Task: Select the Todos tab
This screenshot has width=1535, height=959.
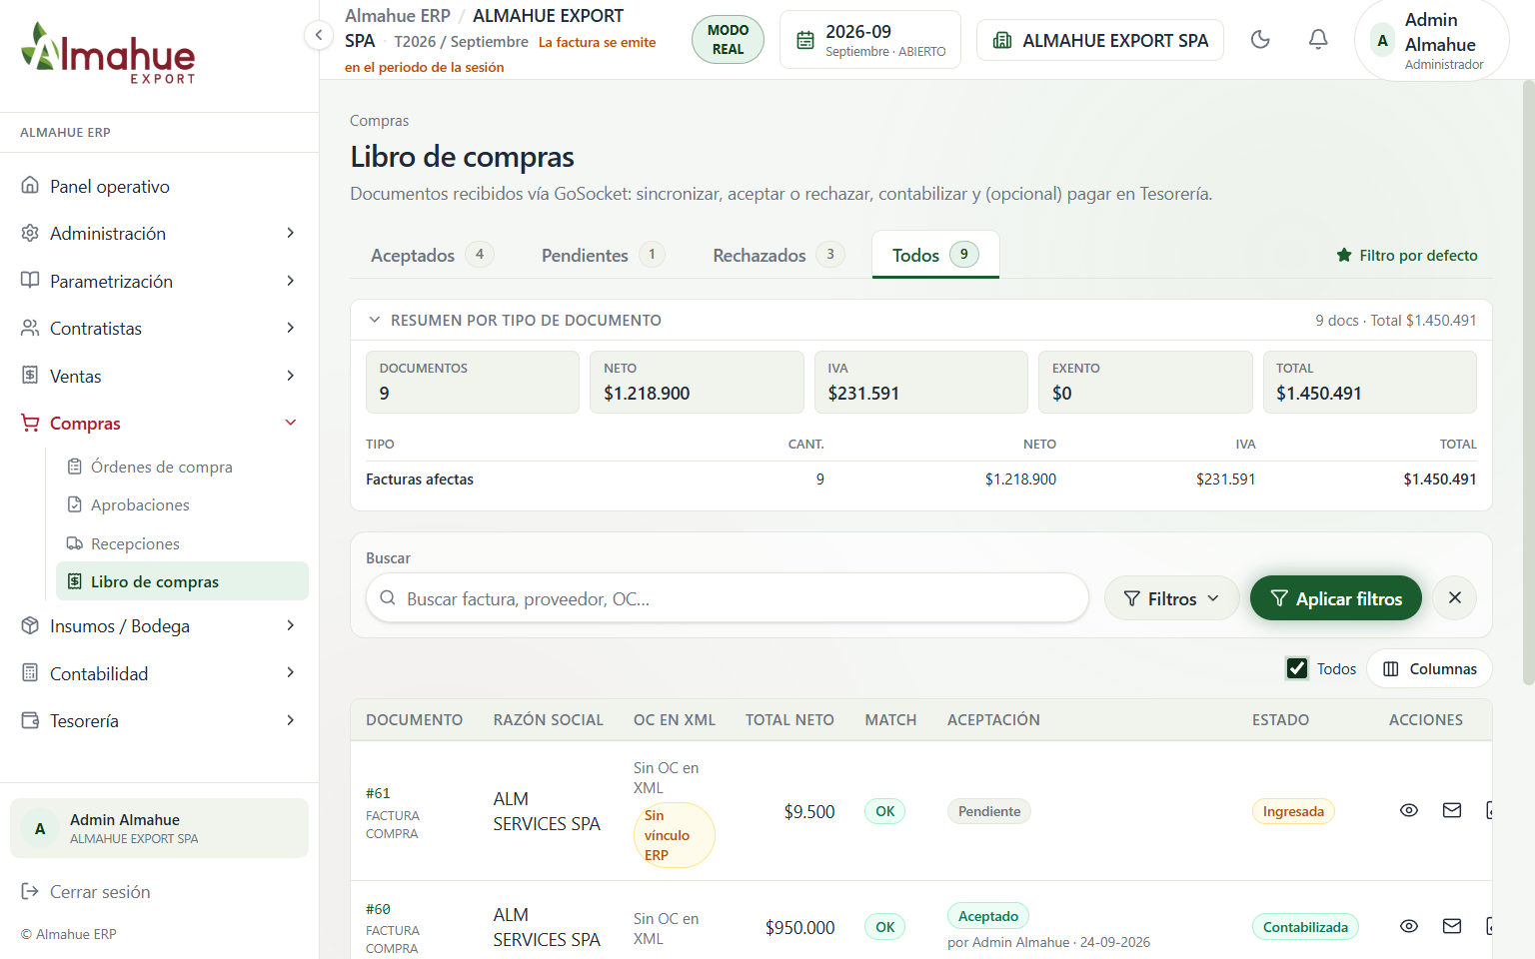Action: pyautogui.click(x=935, y=255)
